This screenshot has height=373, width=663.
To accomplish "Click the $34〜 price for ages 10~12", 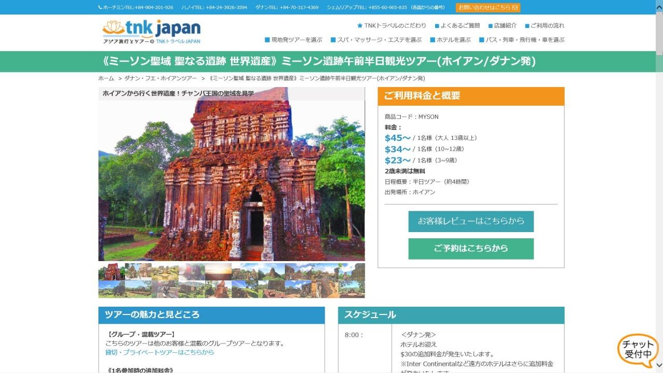I will coord(398,149).
